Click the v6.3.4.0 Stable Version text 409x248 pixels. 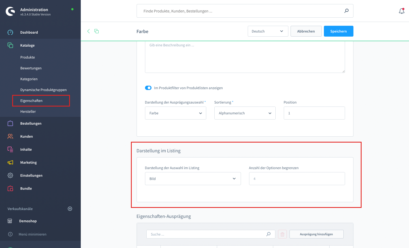36,14
